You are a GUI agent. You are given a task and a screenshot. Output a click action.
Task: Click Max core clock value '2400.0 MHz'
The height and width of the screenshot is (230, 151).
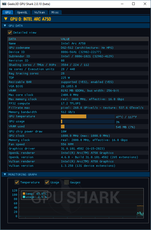(x=70, y=95)
